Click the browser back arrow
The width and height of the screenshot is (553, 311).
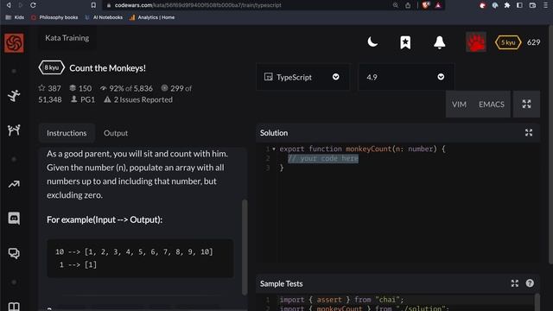click(9, 5)
